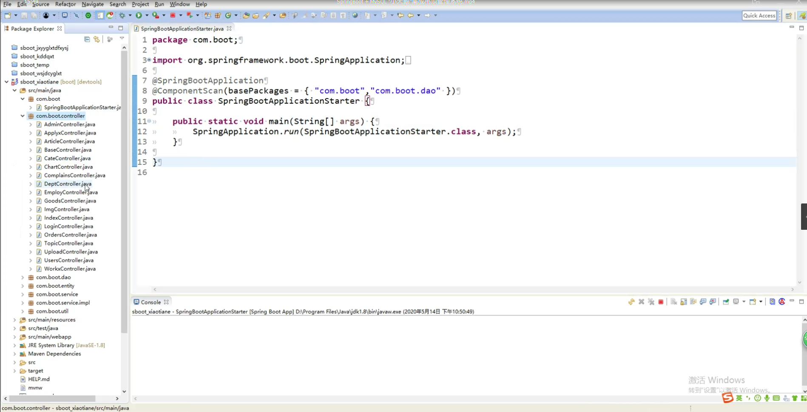Select HELP.md file in Package Explorer
Viewport: 807px width, 412px height.
[39, 379]
